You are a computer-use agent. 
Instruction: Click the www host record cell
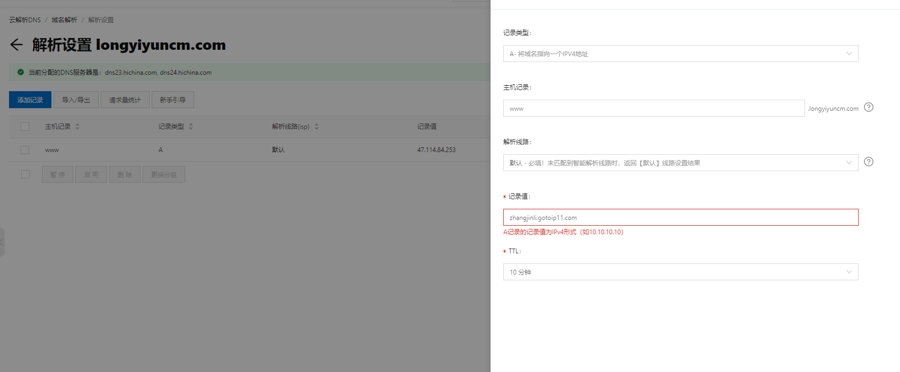(x=52, y=150)
